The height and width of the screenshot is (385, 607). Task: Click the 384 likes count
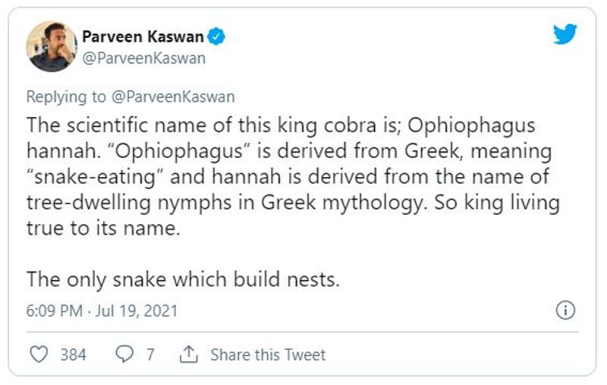tap(74, 355)
